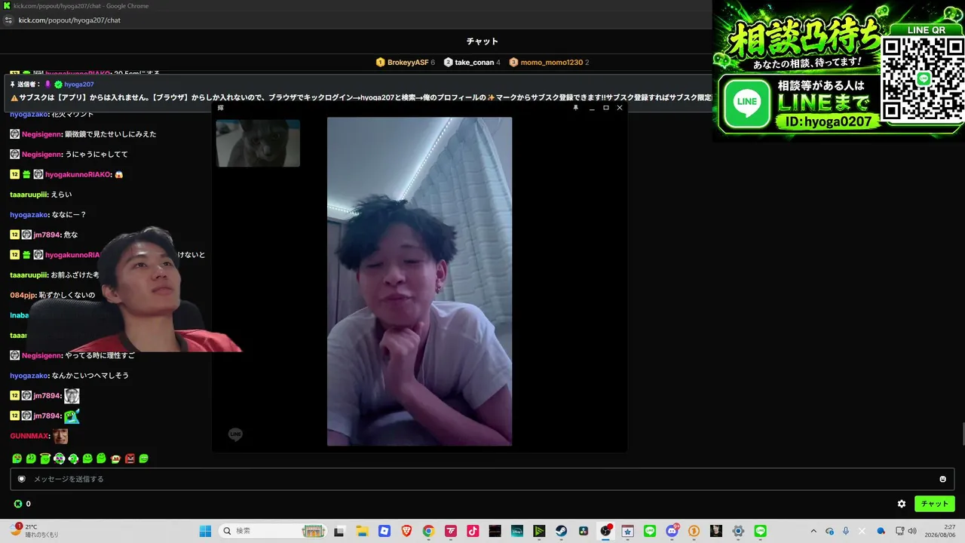Image resolution: width=965 pixels, height=543 pixels.
Task: Open Steam from the taskbar
Action: coord(561,531)
